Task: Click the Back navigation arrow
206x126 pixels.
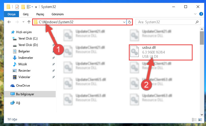Action: (x=9, y=22)
